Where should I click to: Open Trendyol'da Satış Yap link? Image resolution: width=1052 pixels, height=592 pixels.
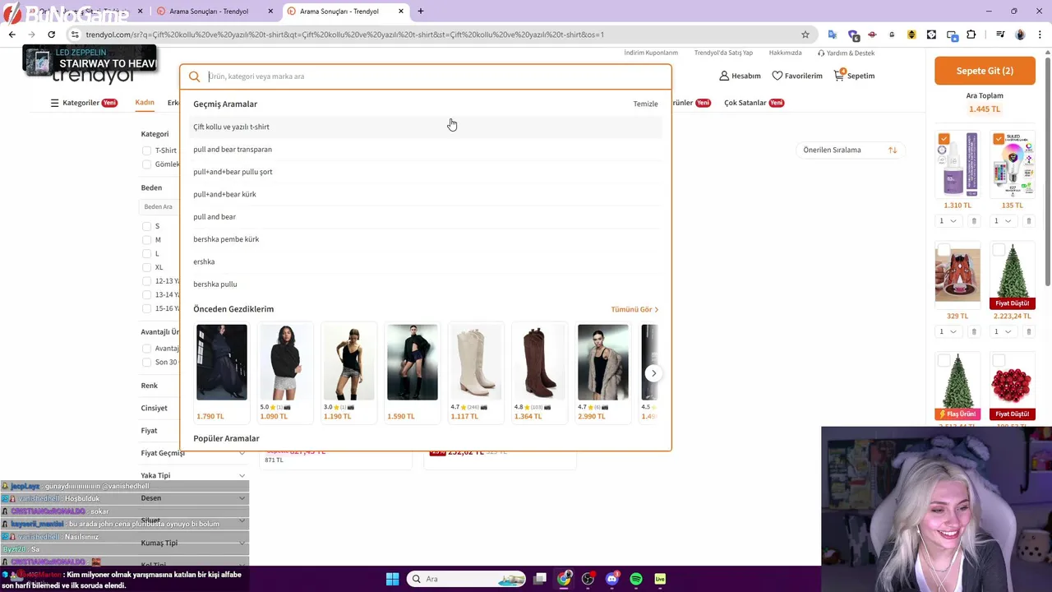723,53
